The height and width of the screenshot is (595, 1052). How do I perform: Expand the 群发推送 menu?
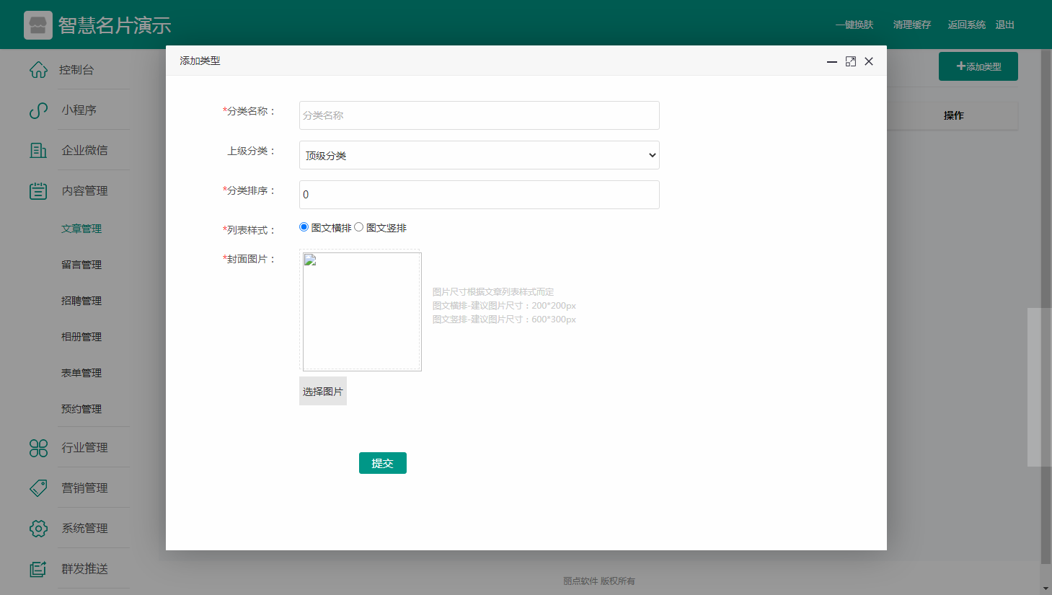tap(84, 569)
